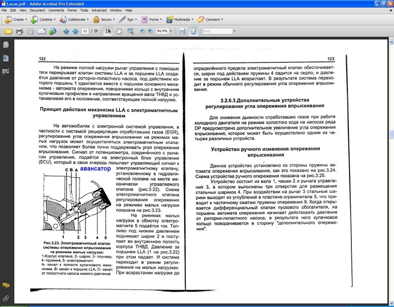This screenshot has height=307, width=394.
Task: Go to previous page with up arrow
Action: (66, 31)
